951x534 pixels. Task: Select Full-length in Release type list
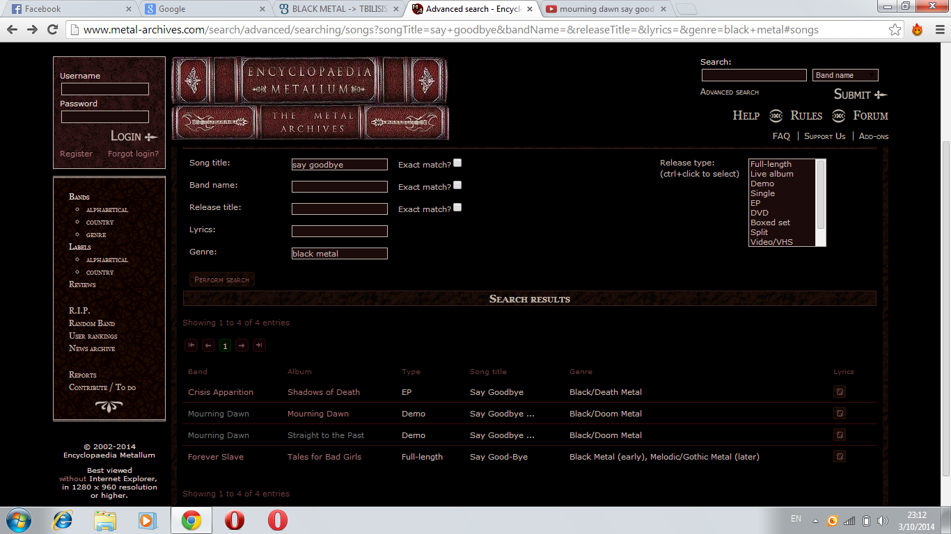[x=771, y=164]
